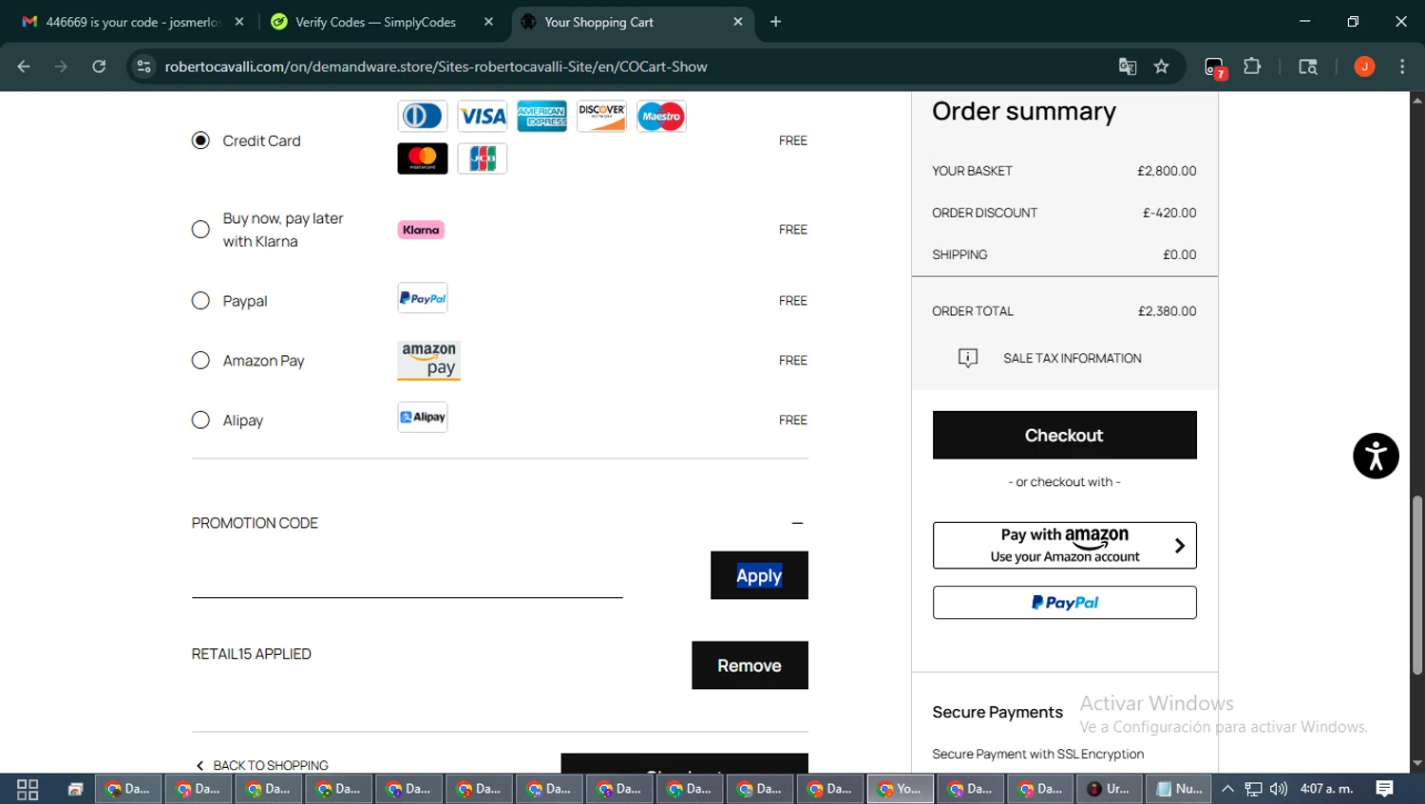The width and height of the screenshot is (1425, 804).
Task: Open the Chrome profile avatar J
Action: 1364,66
